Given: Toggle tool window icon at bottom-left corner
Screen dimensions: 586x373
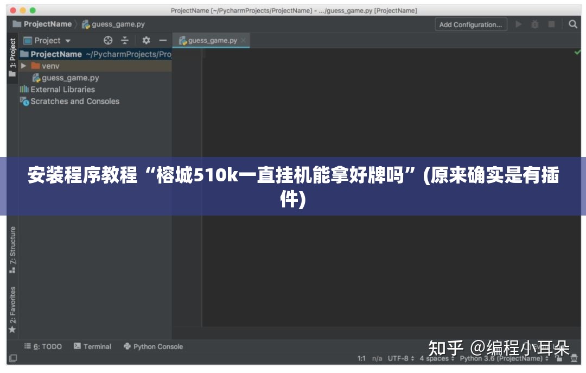Looking at the screenshot, I should (12, 358).
